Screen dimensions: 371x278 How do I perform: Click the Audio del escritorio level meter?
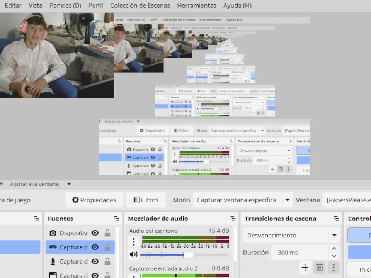[185, 239]
